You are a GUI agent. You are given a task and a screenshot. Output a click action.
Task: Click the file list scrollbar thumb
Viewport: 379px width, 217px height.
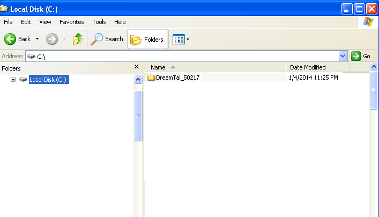(x=374, y=90)
